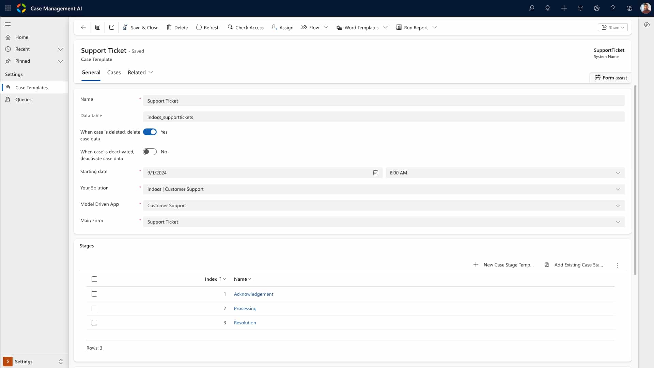Click the back arrow in command bar
The height and width of the screenshot is (368, 654).
click(x=83, y=28)
